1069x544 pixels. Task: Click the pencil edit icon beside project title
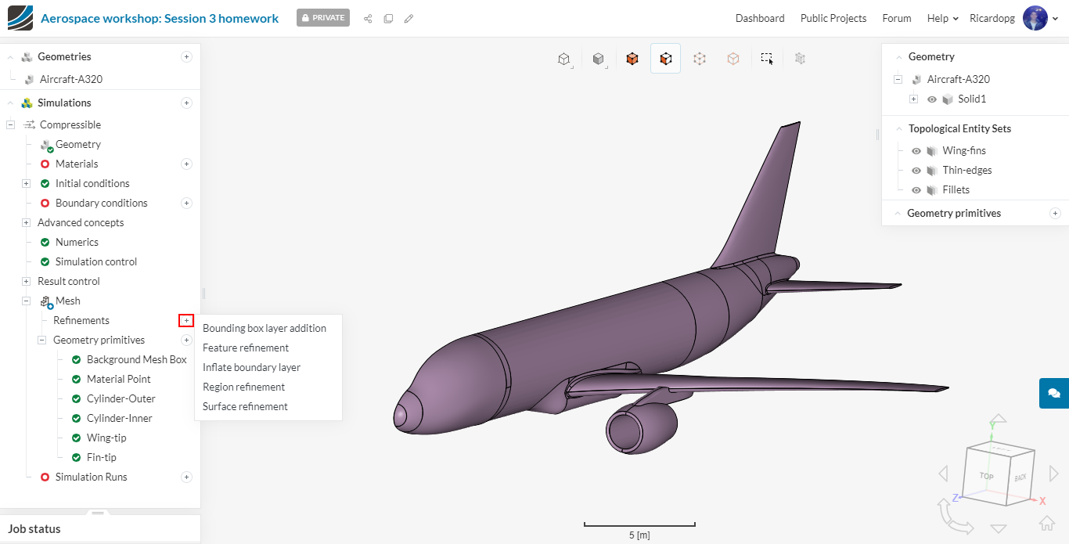(409, 19)
